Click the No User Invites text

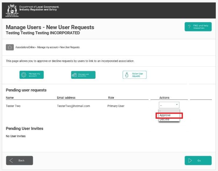pyautogui.click(x=16, y=136)
